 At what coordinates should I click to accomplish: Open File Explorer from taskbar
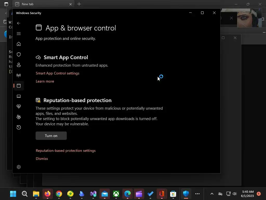tap(36, 194)
